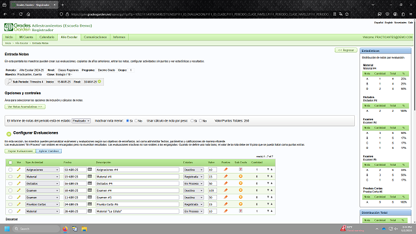
Task: Click the Puntos grade-entry icon for Examen #4
Action: pos(226,190)
